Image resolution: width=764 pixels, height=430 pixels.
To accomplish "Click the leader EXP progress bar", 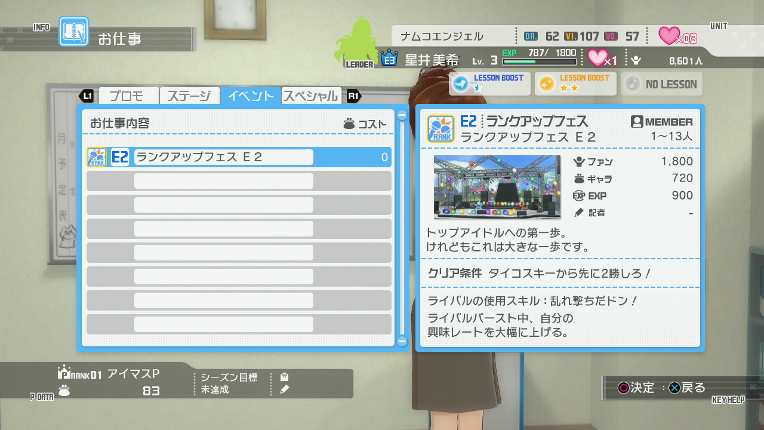I will [x=540, y=62].
